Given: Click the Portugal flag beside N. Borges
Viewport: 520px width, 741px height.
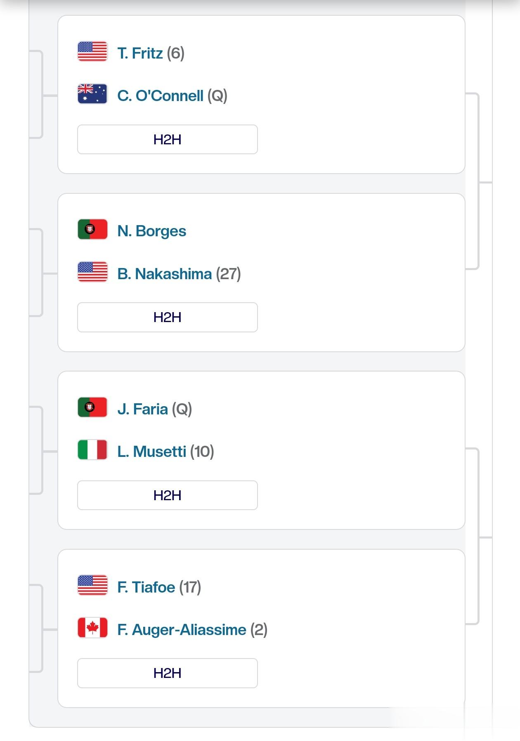Looking at the screenshot, I should 92,229.
